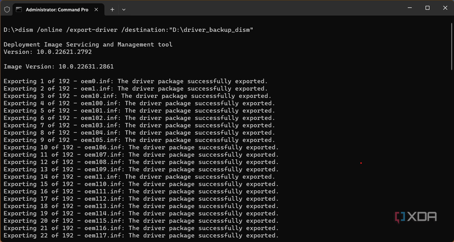The width and height of the screenshot is (454, 242).
Task: Click the administrator shield icon in title bar
Action: 7,9
